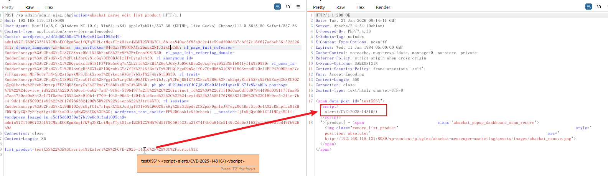Image resolution: width=608 pixels, height=176 pixels.
Task: Click the Connection: close line in response
Action: (x=335, y=85)
